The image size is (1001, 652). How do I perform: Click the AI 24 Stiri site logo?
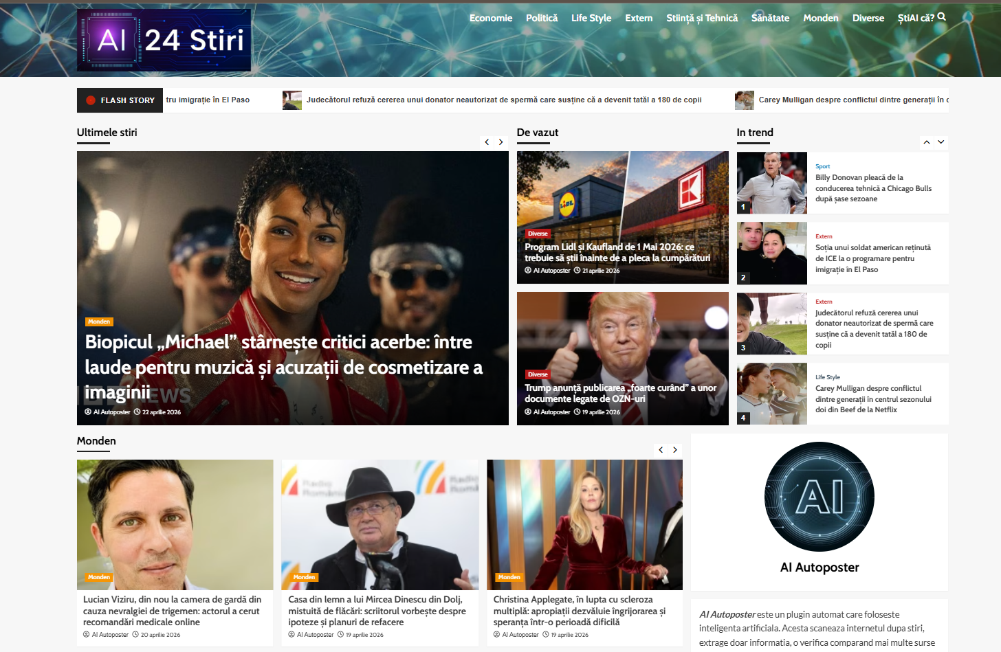tap(164, 40)
